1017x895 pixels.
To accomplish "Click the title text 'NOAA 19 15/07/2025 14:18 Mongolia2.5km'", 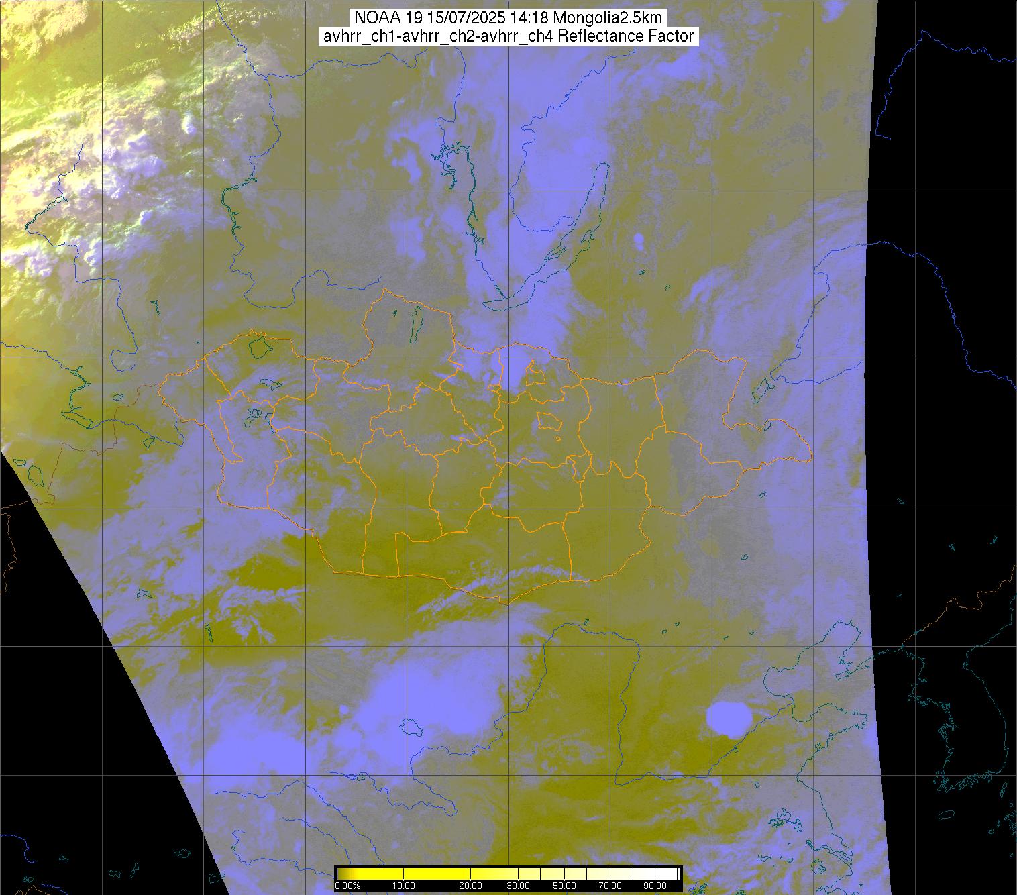I will 508,18.
